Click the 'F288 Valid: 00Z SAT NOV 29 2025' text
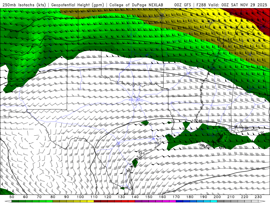The height and width of the screenshot is (203, 270). click(232, 5)
